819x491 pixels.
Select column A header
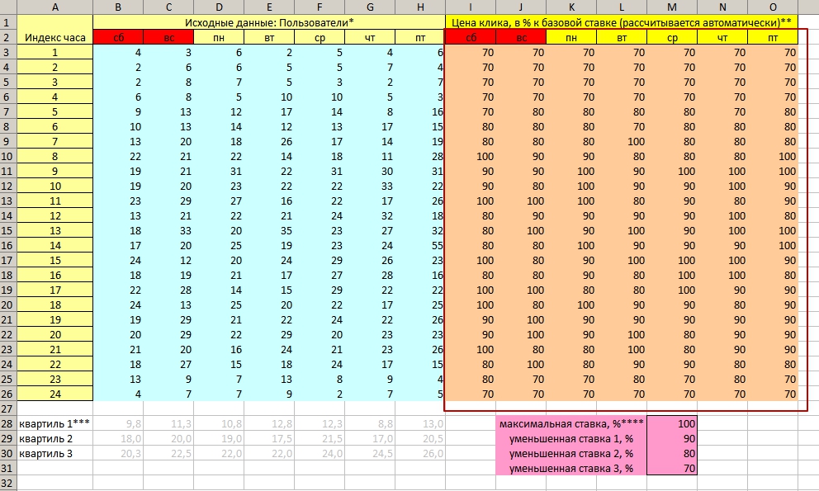pyautogui.click(x=54, y=7)
